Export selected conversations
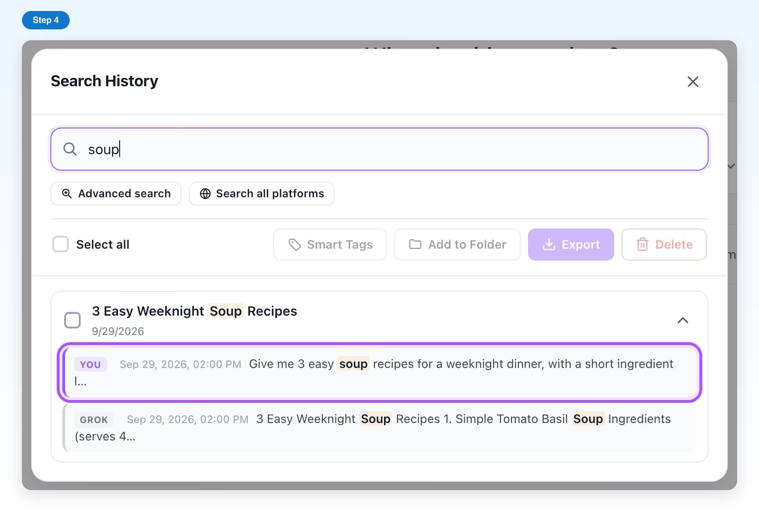759x512 pixels. point(571,245)
